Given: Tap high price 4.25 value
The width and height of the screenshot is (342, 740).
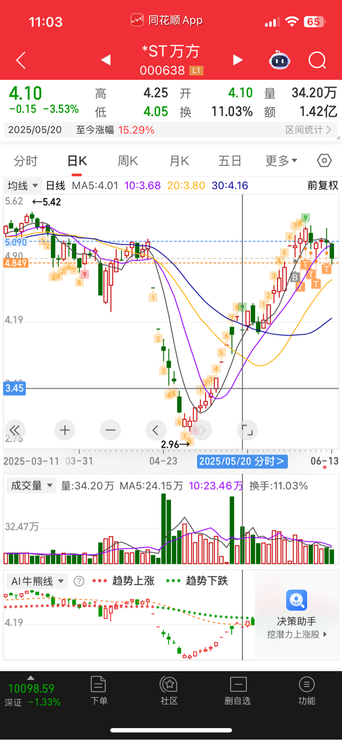Looking at the screenshot, I should [x=156, y=93].
